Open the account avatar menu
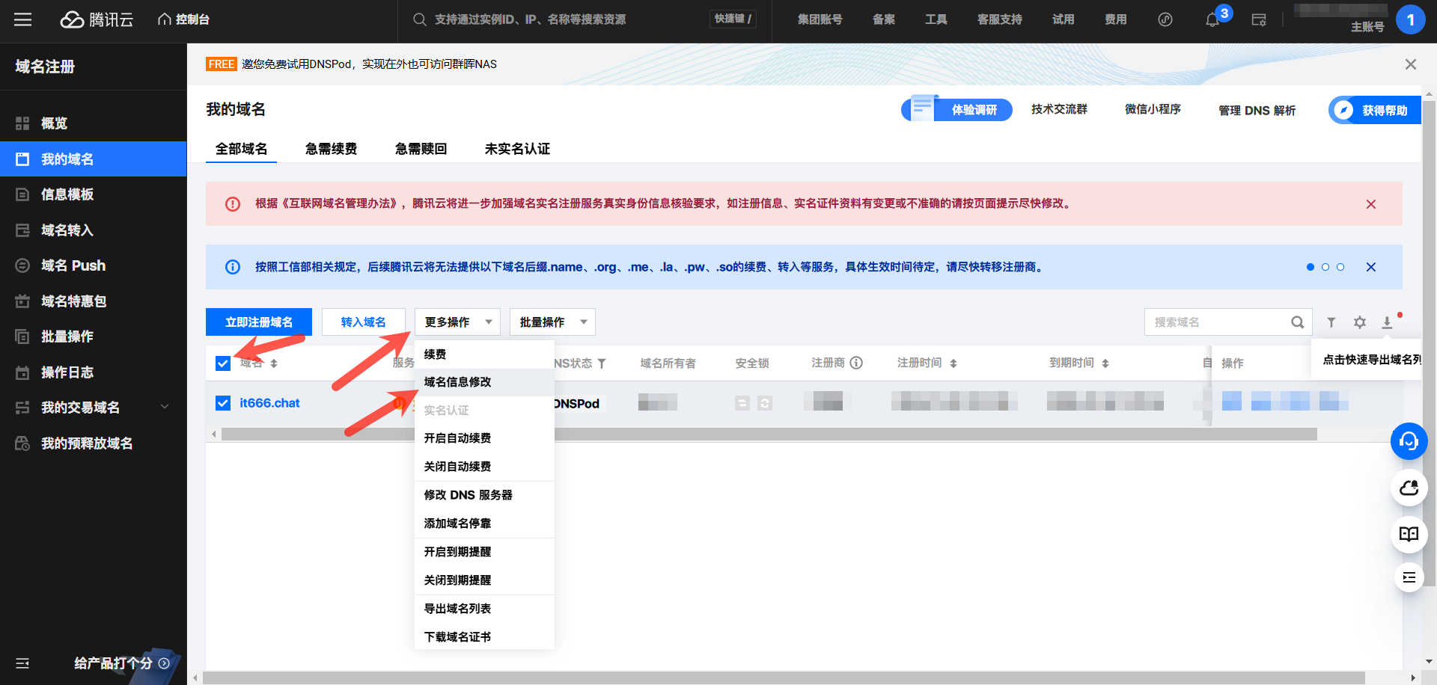The image size is (1437, 685). [1411, 19]
